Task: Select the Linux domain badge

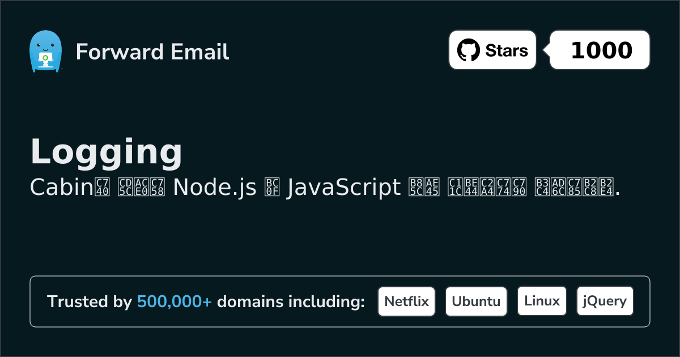Action: click(x=542, y=301)
